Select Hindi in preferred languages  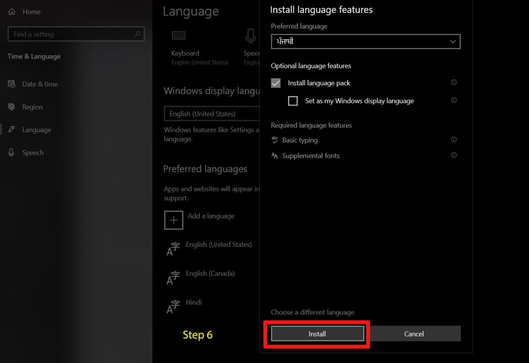pyautogui.click(x=194, y=303)
